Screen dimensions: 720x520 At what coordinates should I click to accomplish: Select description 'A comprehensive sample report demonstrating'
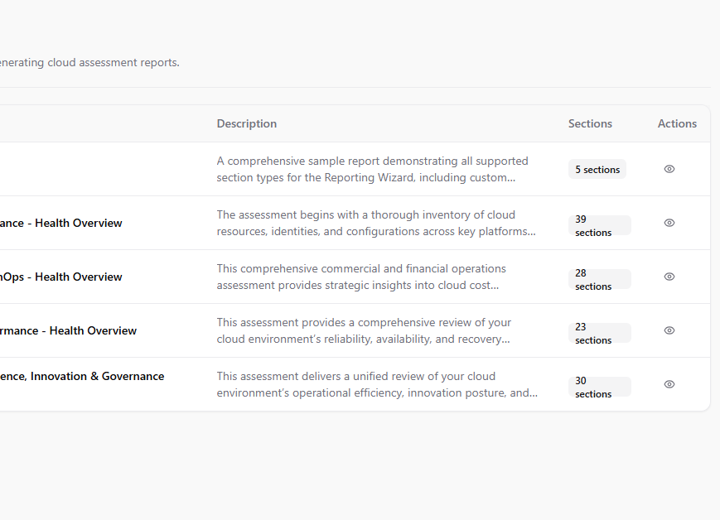(x=372, y=170)
